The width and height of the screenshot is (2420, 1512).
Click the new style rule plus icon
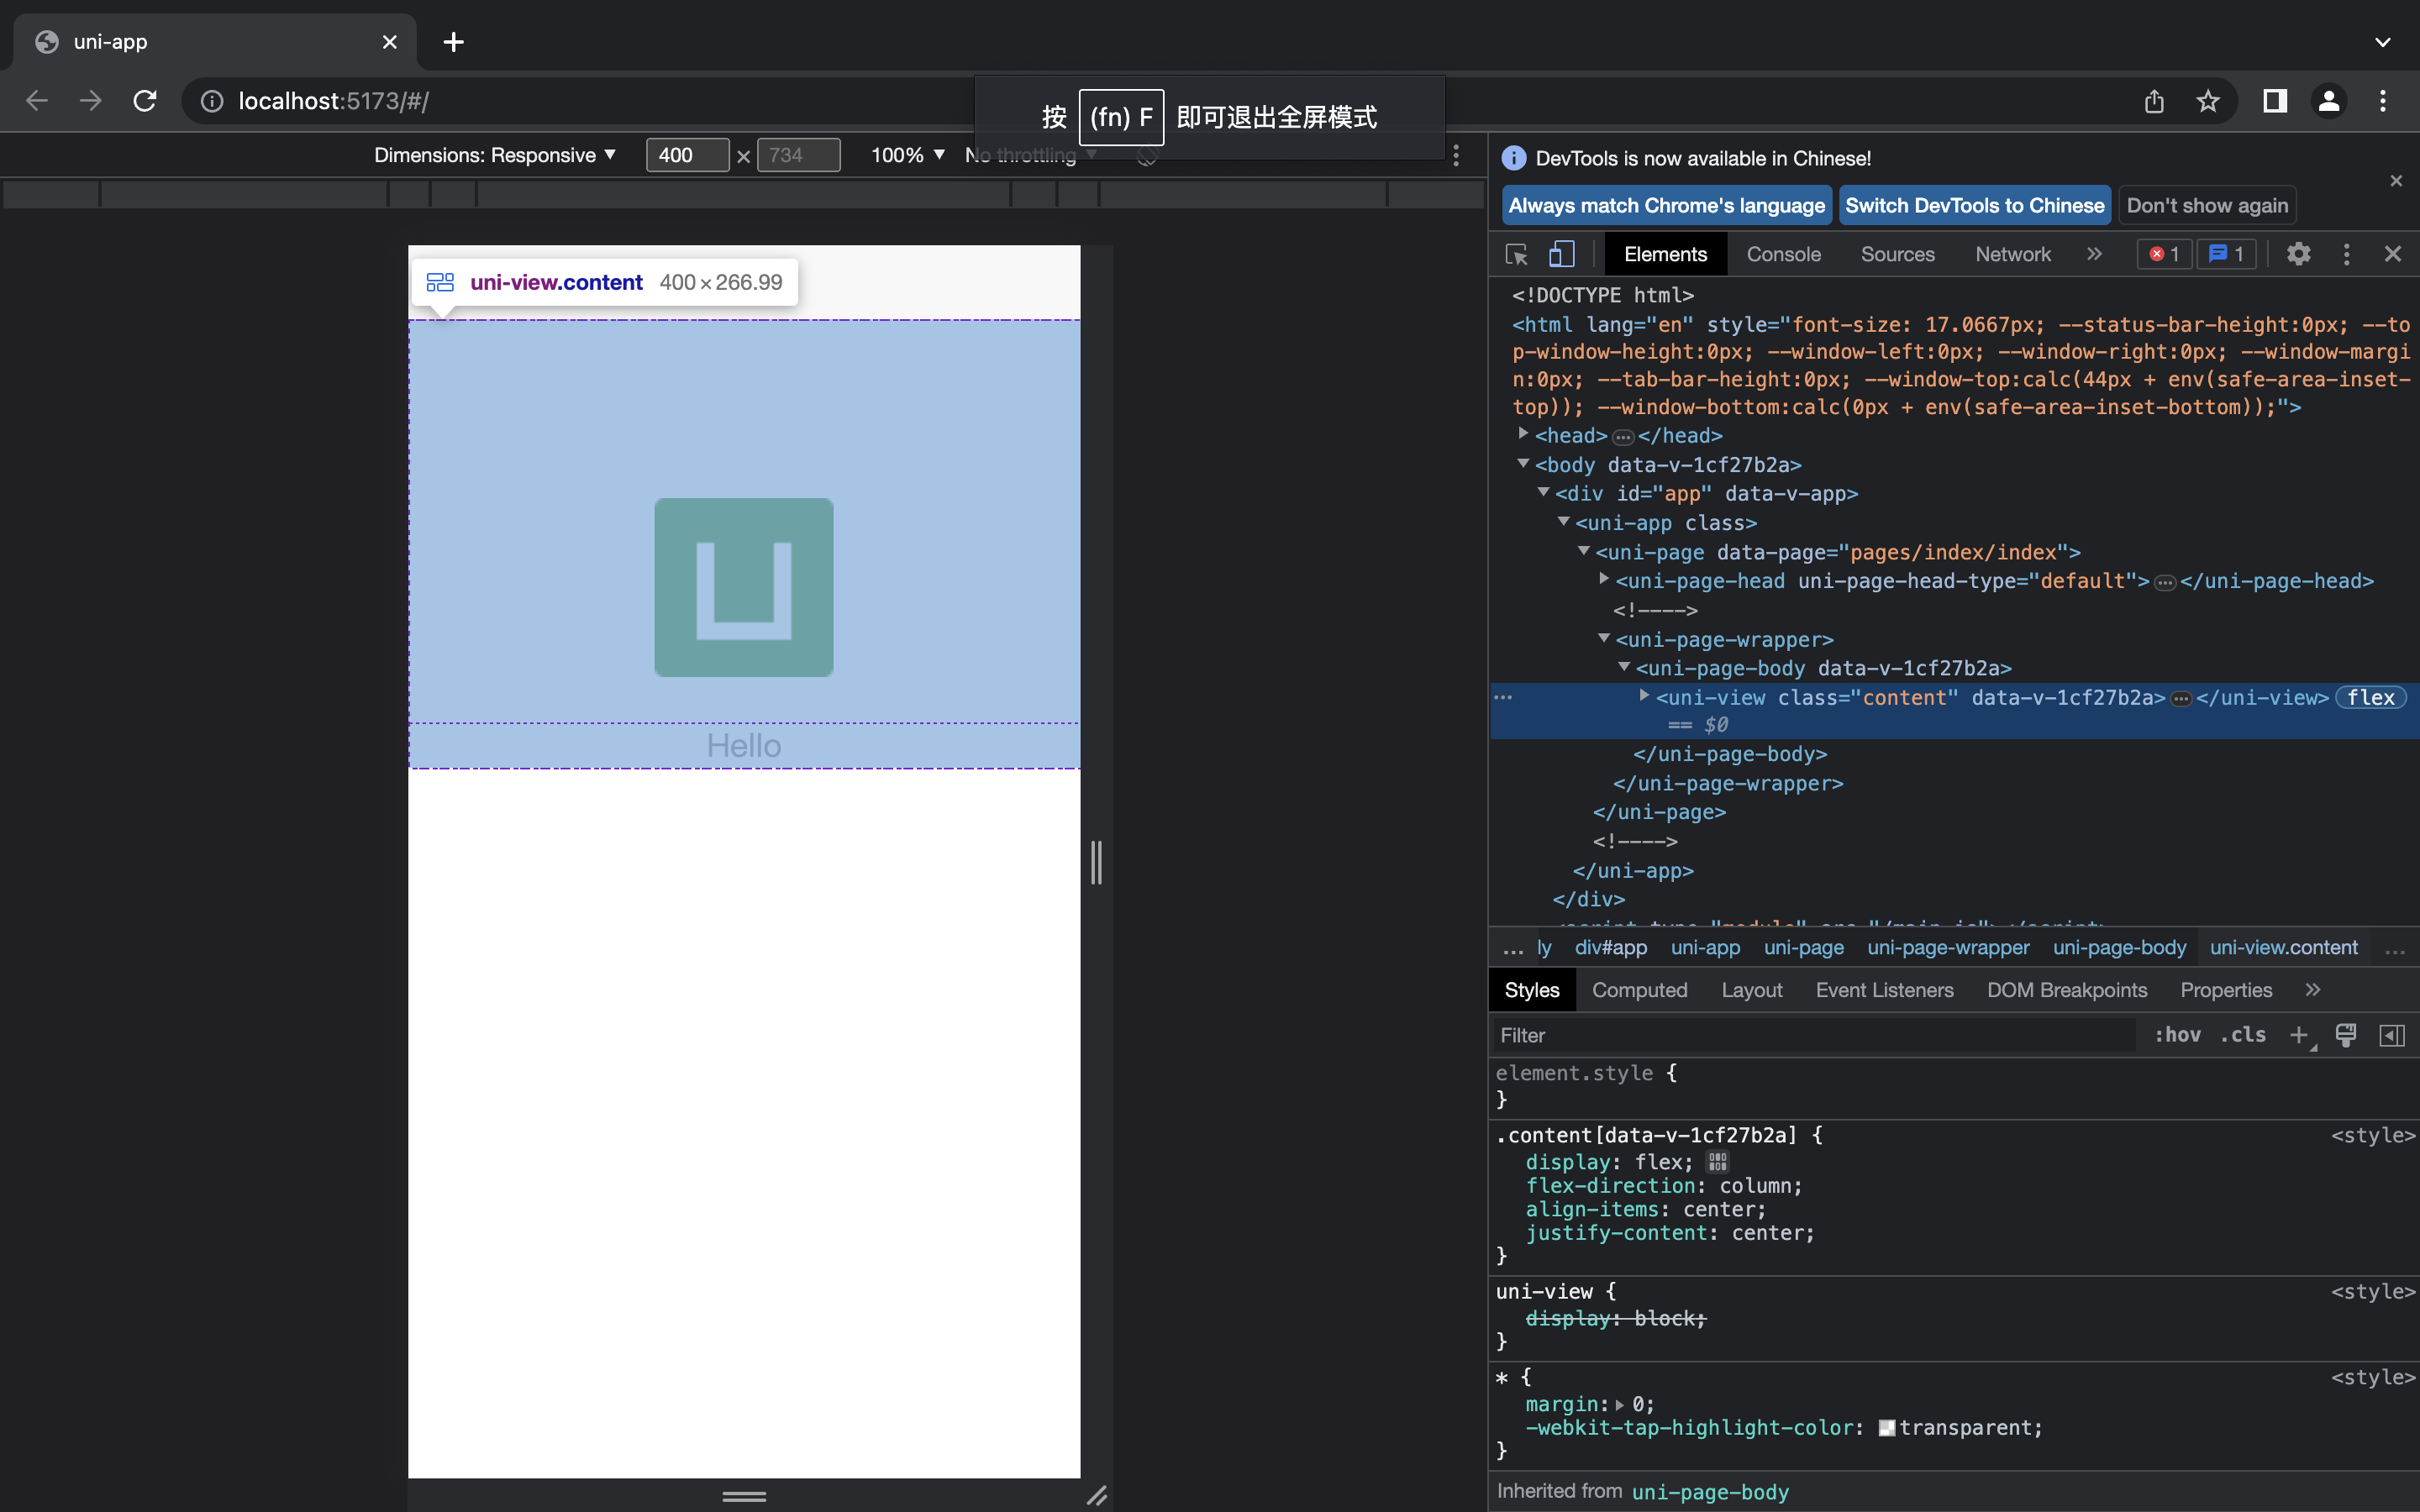tap(2299, 1035)
